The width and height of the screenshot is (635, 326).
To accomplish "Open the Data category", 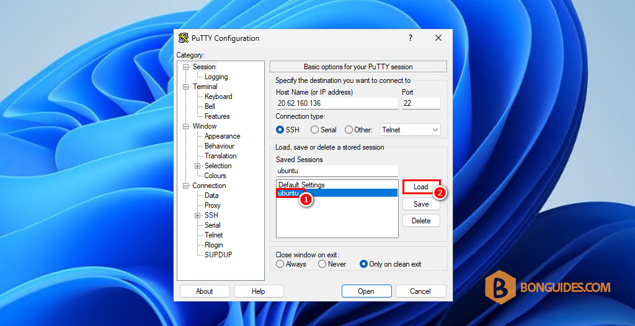I will [x=211, y=195].
